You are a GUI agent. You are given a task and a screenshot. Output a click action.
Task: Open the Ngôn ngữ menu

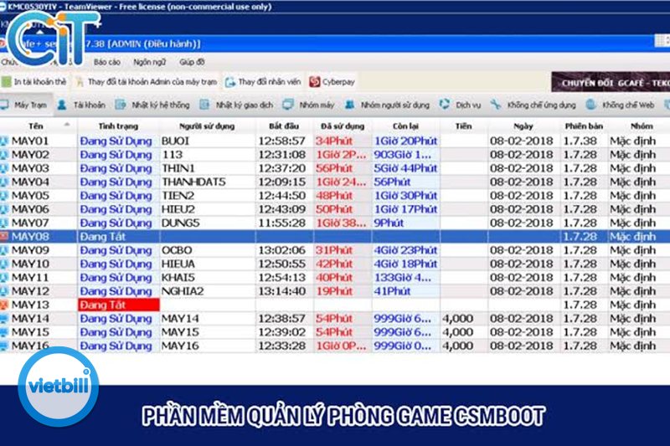click(x=150, y=62)
